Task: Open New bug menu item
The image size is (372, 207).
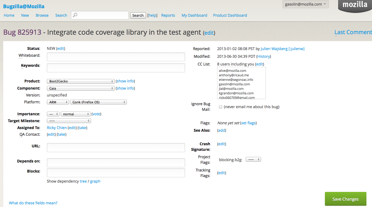Action: (x=25, y=15)
